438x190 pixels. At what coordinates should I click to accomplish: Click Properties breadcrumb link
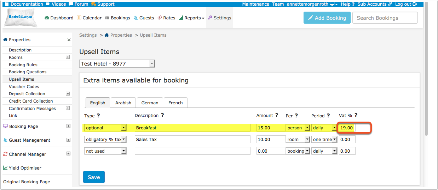coord(118,35)
